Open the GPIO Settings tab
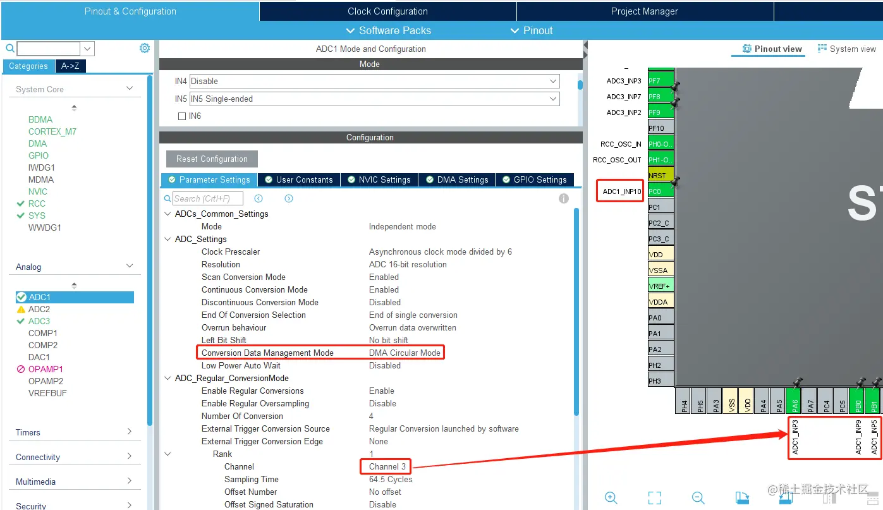883x510 pixels. [535, 180]
